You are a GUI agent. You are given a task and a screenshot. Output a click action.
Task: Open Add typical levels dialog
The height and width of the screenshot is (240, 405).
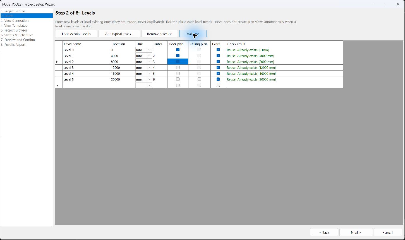(119, 34)
